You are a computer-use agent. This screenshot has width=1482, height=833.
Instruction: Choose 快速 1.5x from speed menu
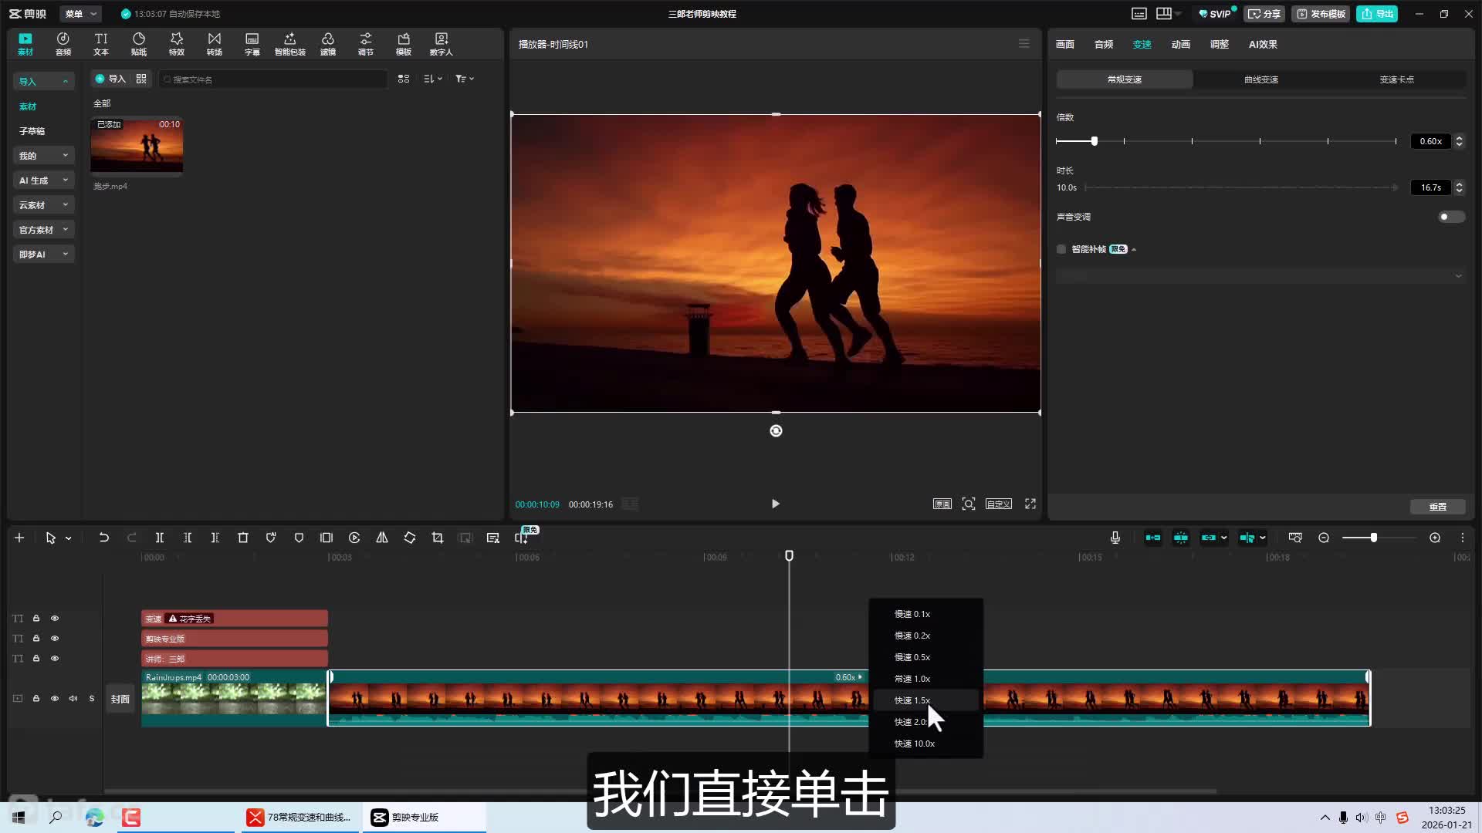pyautogui.click(x=913, y=700)
